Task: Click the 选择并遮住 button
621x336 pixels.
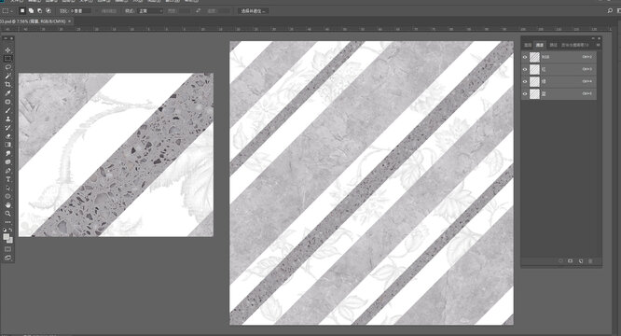Action: [254, 11]
